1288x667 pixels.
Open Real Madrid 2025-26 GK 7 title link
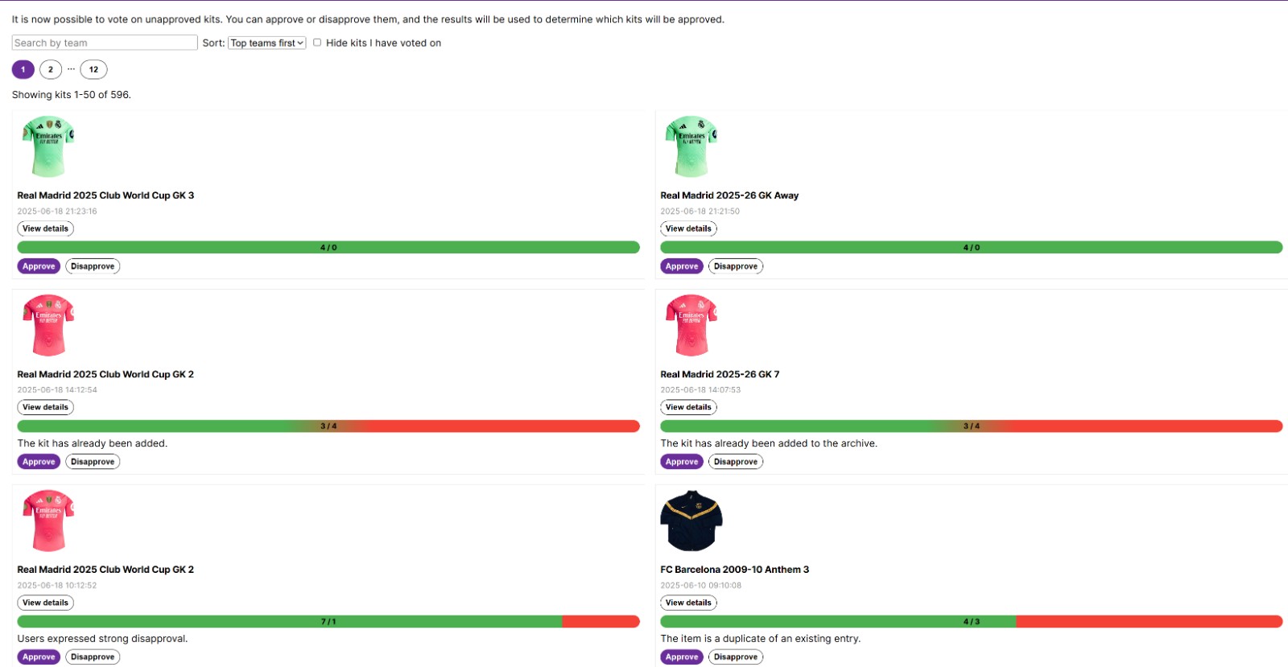(720, 374)
